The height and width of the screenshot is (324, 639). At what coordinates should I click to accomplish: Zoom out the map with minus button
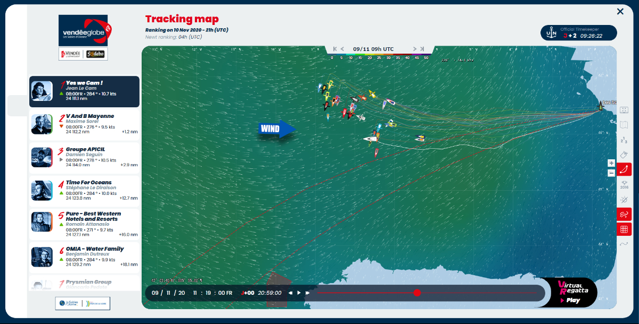coord(611,173)
